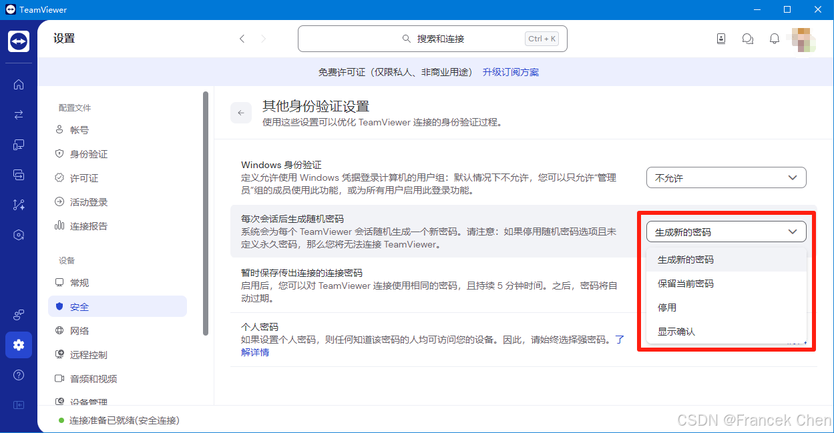Open the Devices monitor icon in the rail
The image size is (834, 433).
[x=19, y=145]
